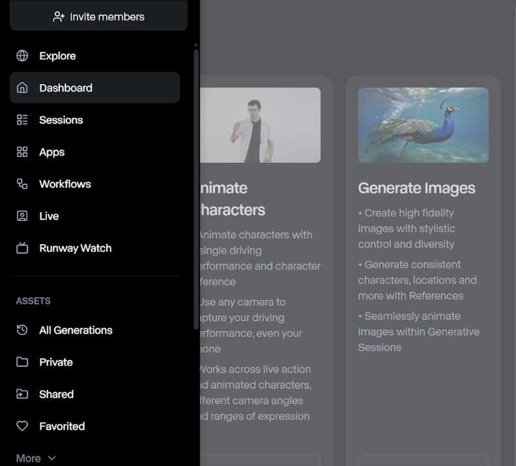The image size is (516, 466).
Task: Click the Dashboard home icon
Action: tap(22, 88)
